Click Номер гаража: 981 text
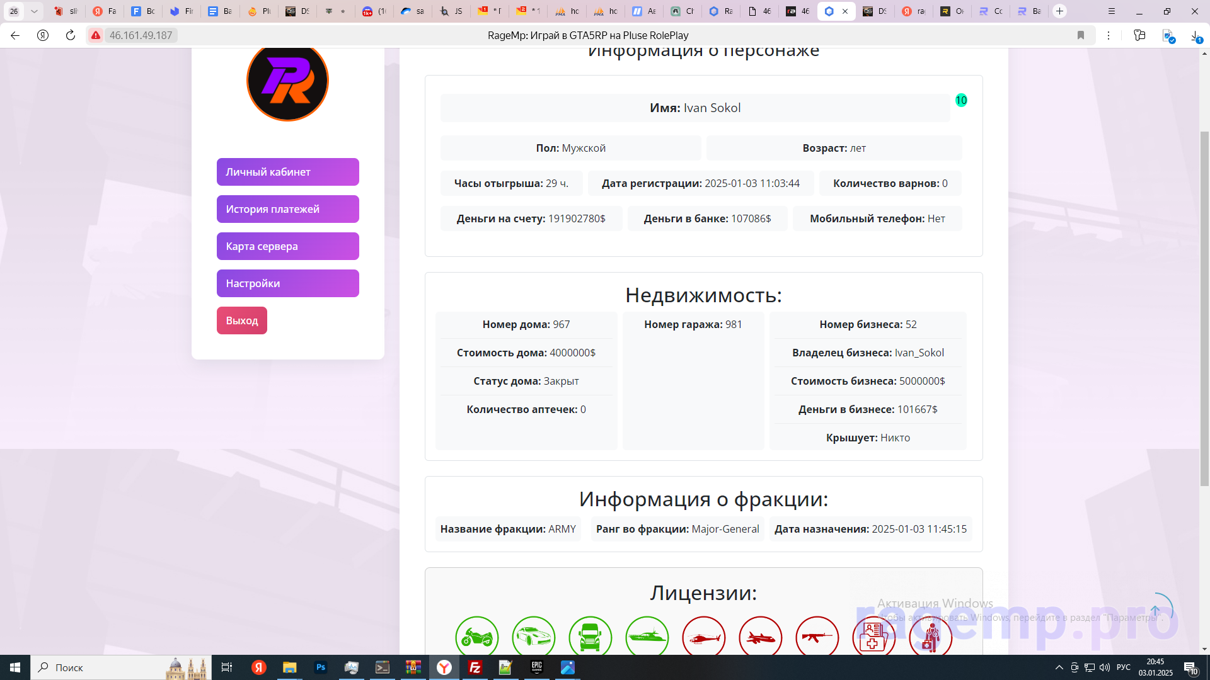Image resolution: width=1210 pixels, height=680 pixels. tap(693, 324)
